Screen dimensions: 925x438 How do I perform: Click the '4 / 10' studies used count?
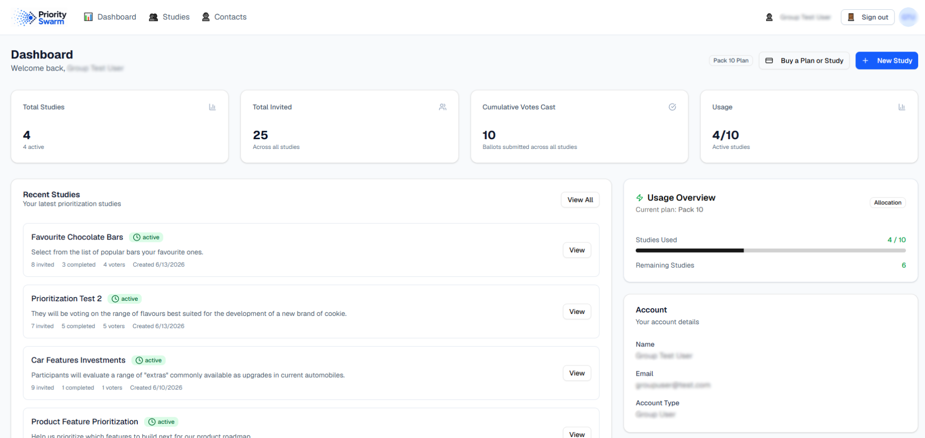point(896,240)
